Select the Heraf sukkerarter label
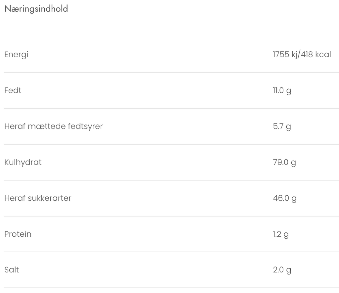Viewport: 339px width, 293px height. coord(38,198)
